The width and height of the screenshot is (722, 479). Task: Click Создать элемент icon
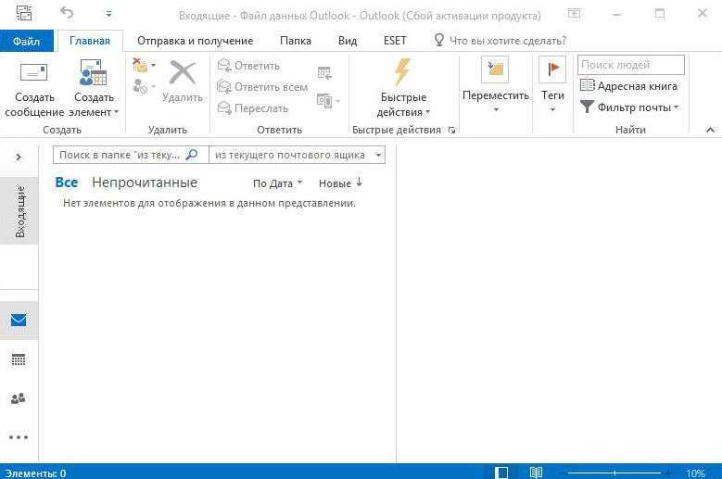pos(93,72)
